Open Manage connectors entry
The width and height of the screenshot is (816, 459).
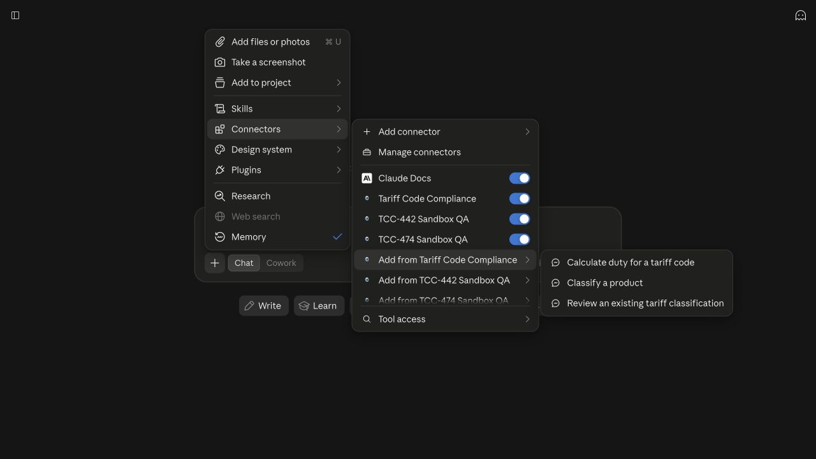point(445,152)
